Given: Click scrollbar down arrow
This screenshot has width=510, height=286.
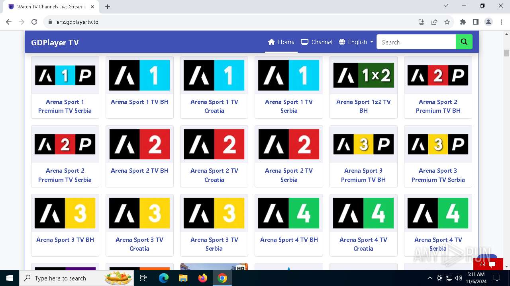Looking at the screenshot, I should pyautogui.click(x=506, y=267).
